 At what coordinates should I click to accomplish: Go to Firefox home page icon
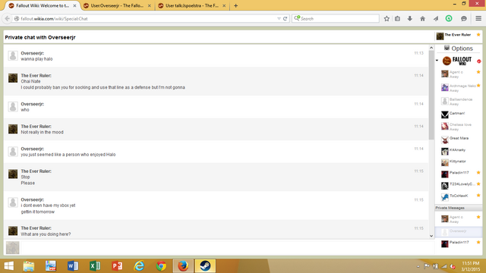422,18
